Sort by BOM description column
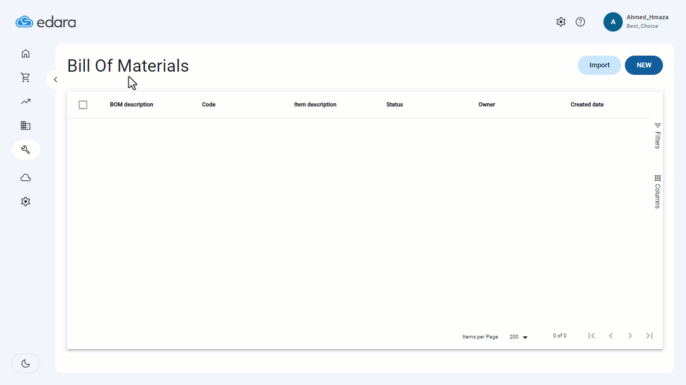 [x=131, y=105]
